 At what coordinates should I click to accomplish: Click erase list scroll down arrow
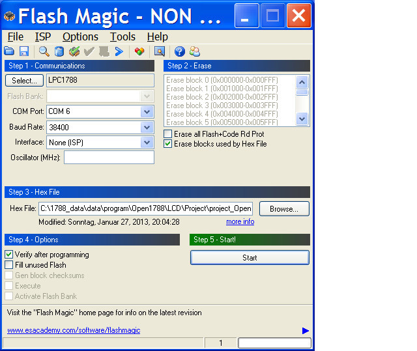pyautogui.click(x=302, y=119)
